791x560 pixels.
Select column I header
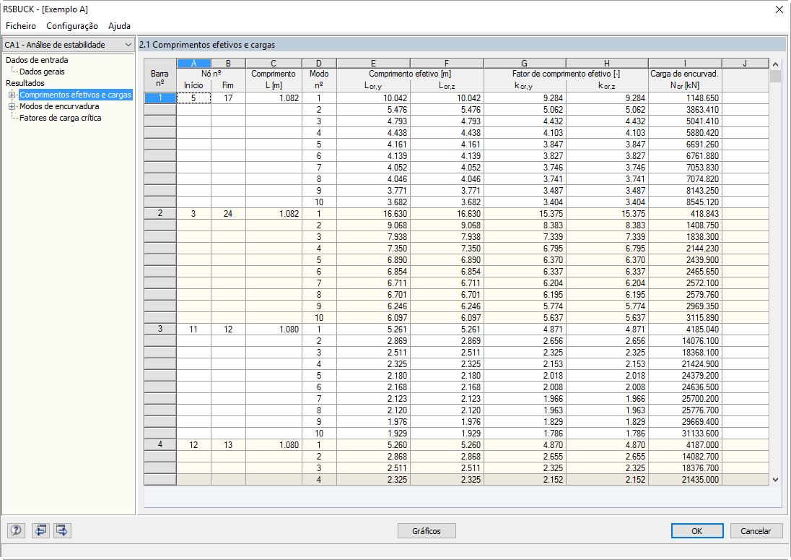pos(685,63)
